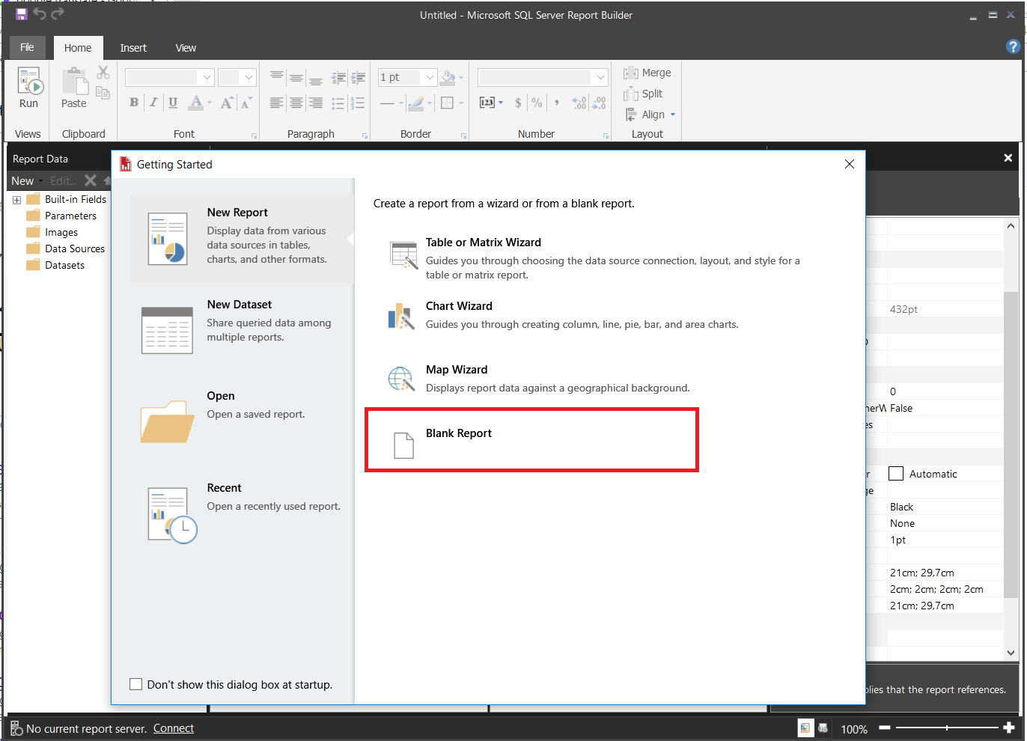Align text to top

tap(277, 77)
